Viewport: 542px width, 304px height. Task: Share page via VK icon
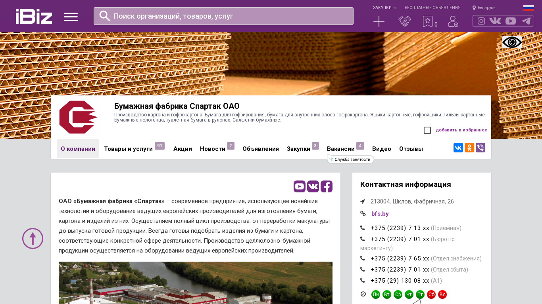458,148
